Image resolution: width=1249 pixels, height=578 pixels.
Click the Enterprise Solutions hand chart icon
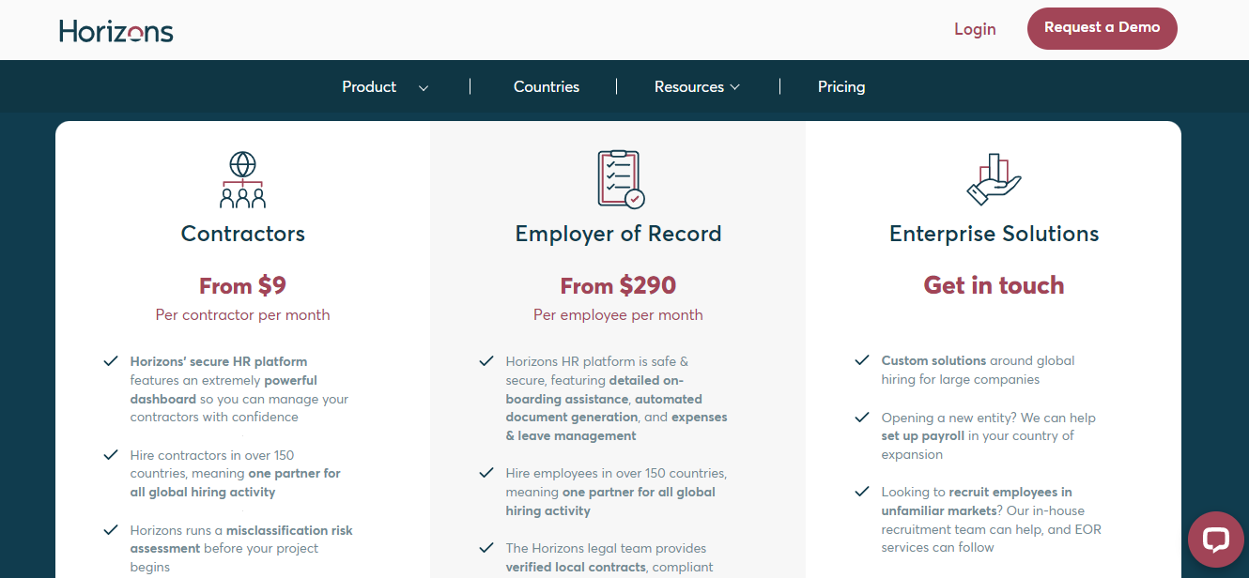click(994, 179)
